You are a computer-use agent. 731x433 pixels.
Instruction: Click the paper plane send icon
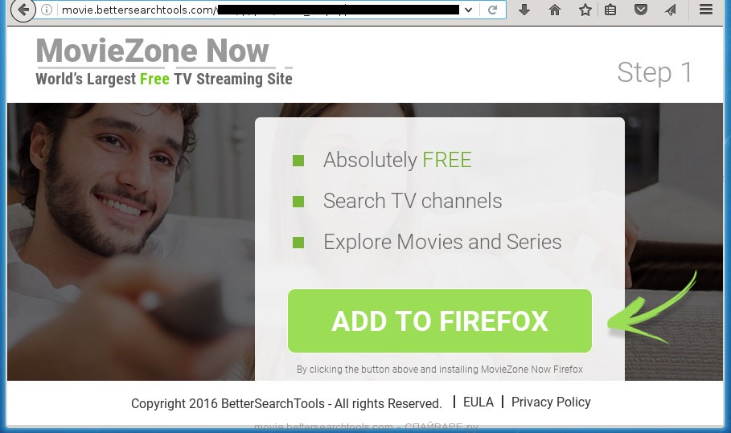coord(671,10)
